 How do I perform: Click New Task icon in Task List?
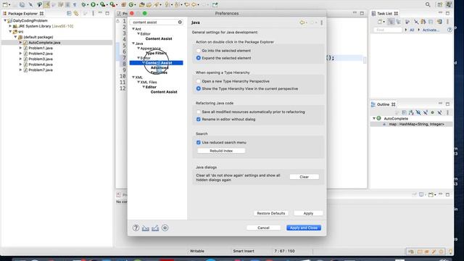[x=380, y=22]
